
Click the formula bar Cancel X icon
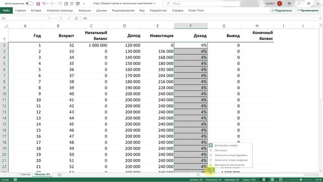tap(61, 18)
